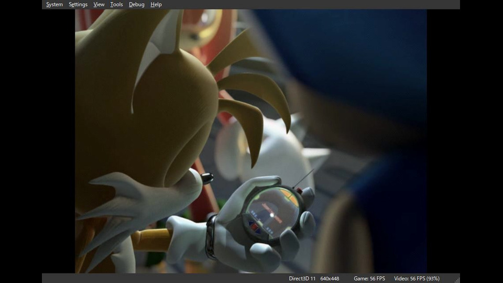Open the Help menu

tap(156, 5)
